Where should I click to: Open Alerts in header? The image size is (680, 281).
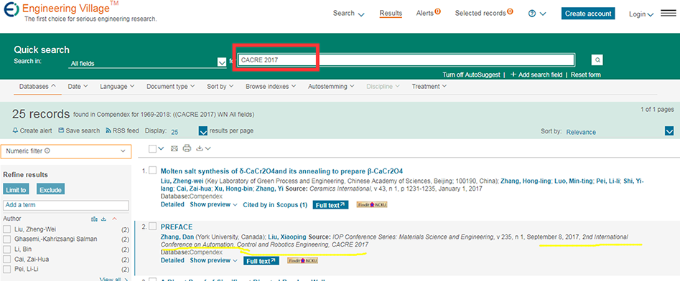coord(429,13)
